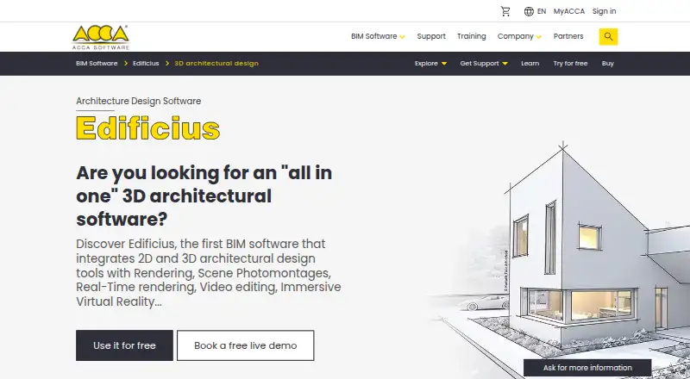Select Try for free in navigation bar
This screenshot has width=690, height=379.
click(570, 64)
